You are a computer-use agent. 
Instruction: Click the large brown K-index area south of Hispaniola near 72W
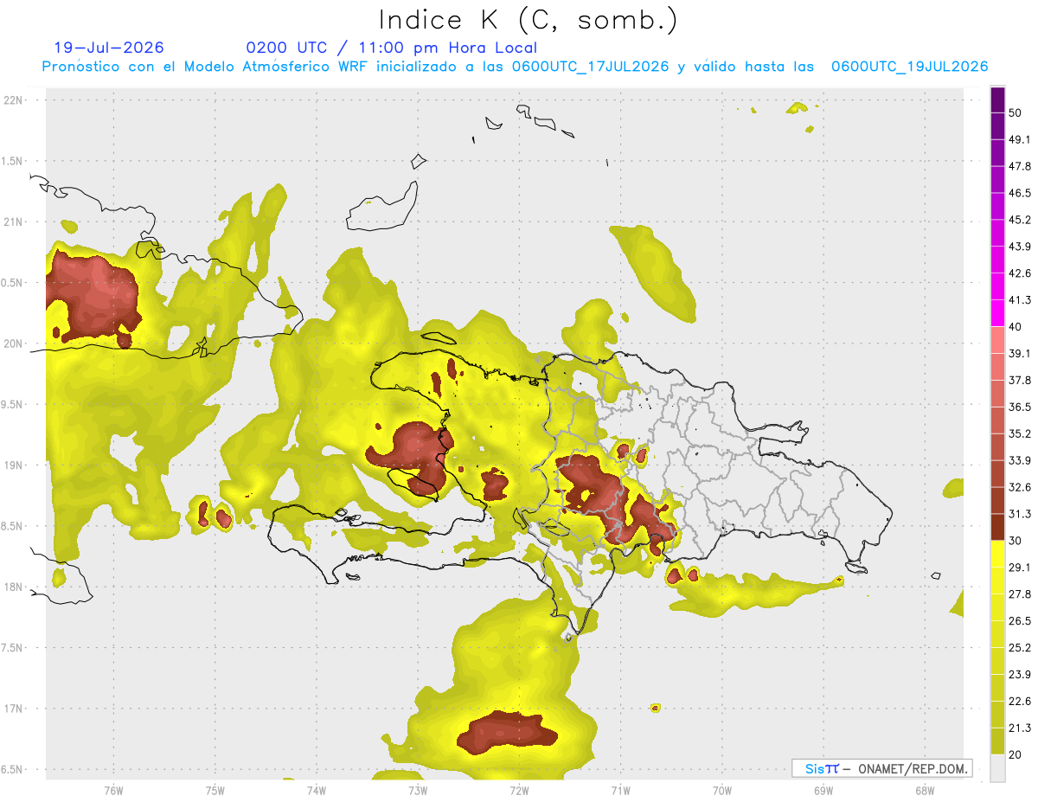pyautogui.click(x=507, y=733)
